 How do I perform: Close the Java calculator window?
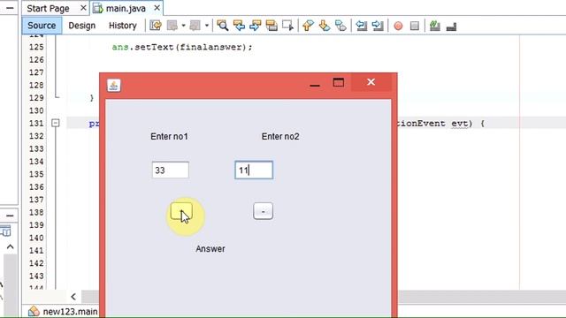371,82
